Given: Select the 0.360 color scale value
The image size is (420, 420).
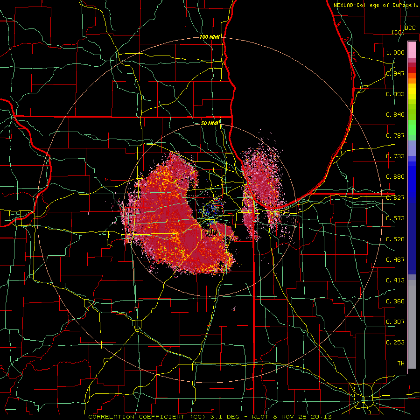Looking at the screenshot, I should [395, 301].
